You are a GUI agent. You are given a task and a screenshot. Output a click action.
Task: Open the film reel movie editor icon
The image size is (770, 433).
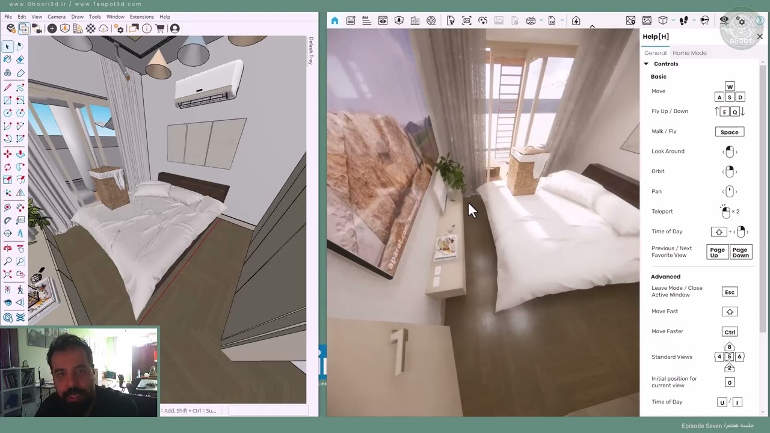[431, 20]
